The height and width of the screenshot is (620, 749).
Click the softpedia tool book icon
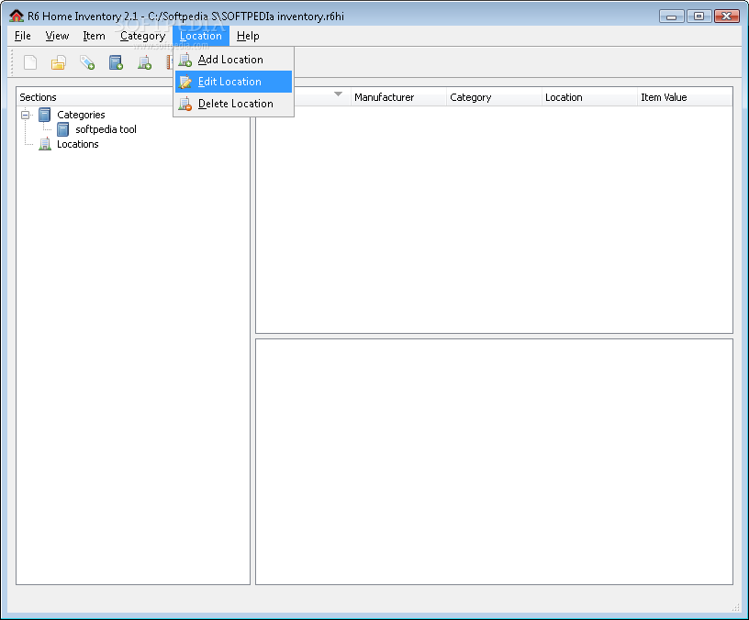(62, 129)
